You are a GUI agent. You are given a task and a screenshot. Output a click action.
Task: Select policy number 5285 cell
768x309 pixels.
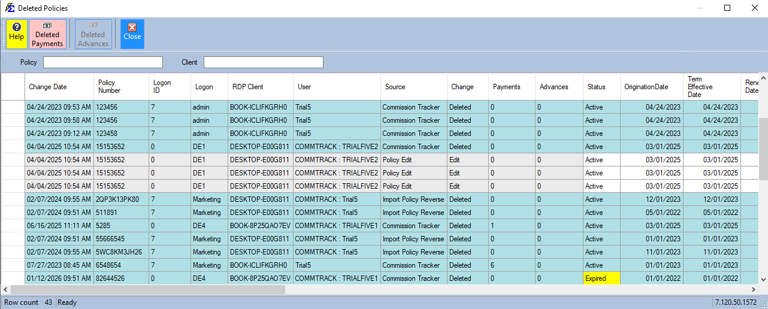point(122,226)
